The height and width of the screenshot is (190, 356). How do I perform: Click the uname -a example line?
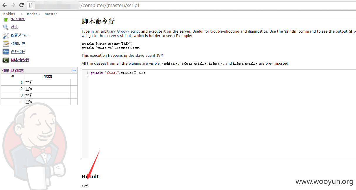111,48
